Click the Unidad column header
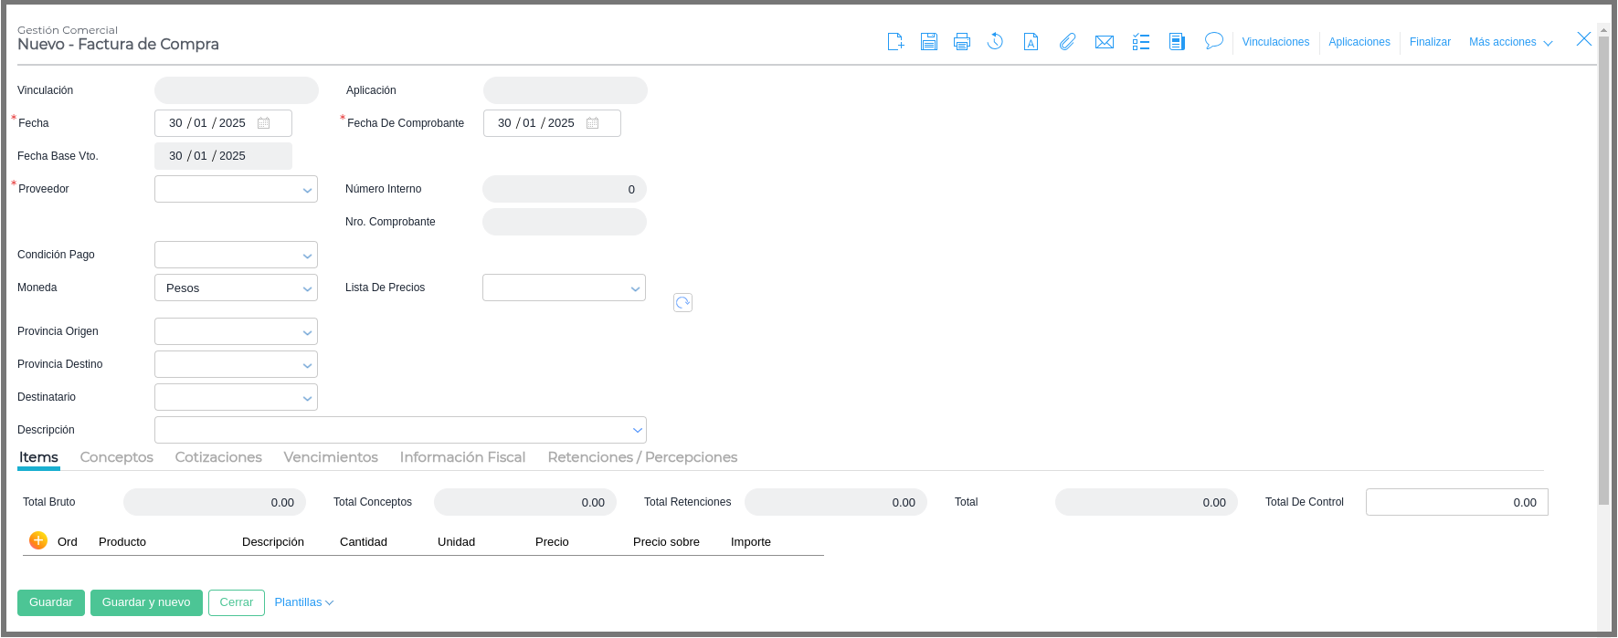The width and height of the screenshot is (1618, 638). click(456, 542)
